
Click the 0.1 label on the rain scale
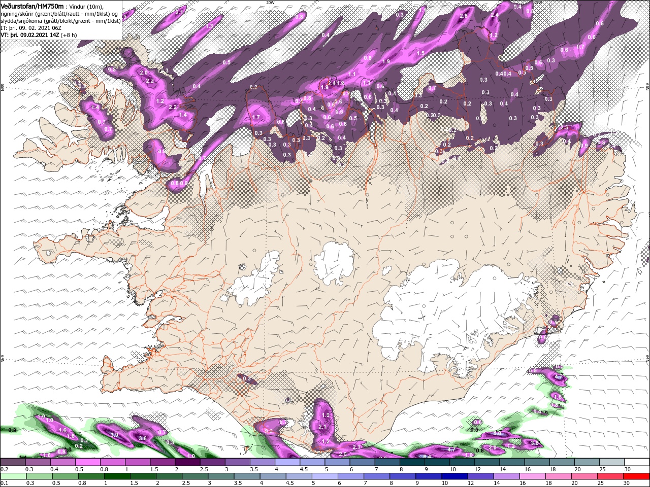4,483
